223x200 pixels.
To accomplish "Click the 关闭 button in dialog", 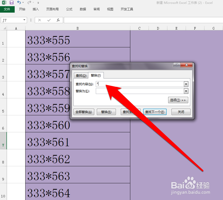I will (181, 112).
